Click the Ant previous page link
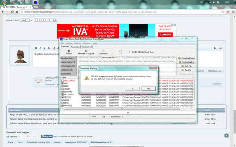The width and height of the screenshot is (236, 147). 23,20
